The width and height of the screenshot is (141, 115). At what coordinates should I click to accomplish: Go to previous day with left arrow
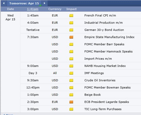tap(4, 3)
